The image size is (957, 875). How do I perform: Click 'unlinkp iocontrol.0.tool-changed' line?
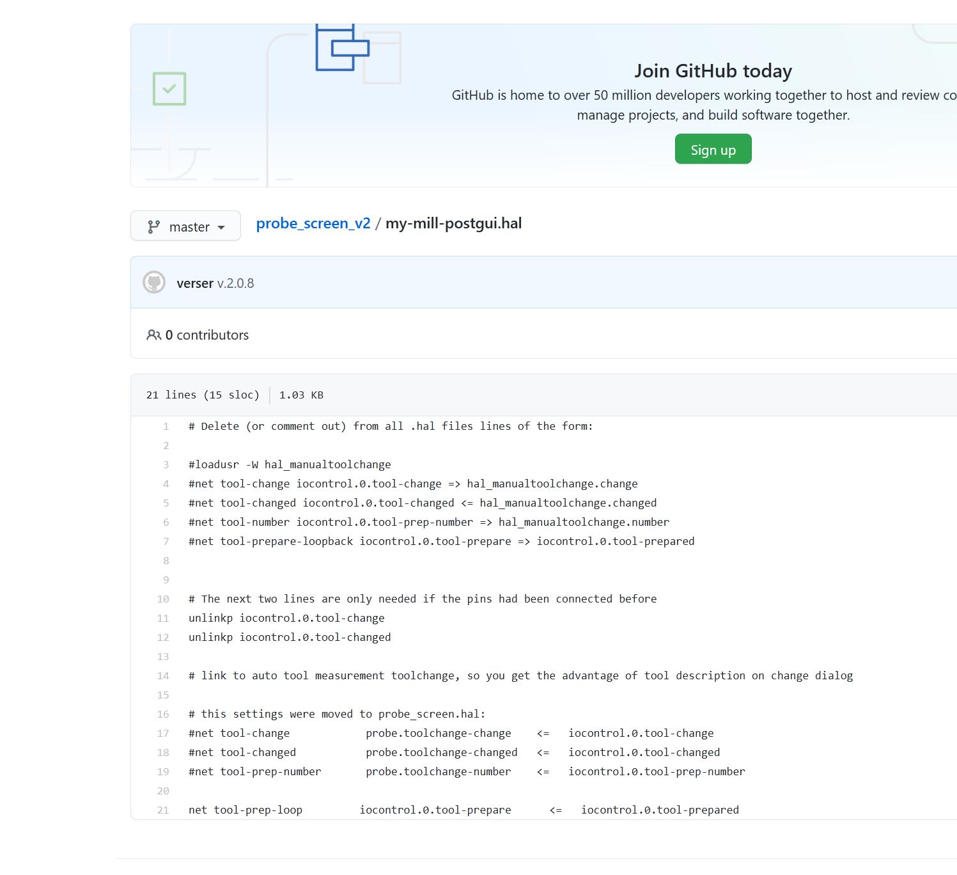tap(290, 637)
